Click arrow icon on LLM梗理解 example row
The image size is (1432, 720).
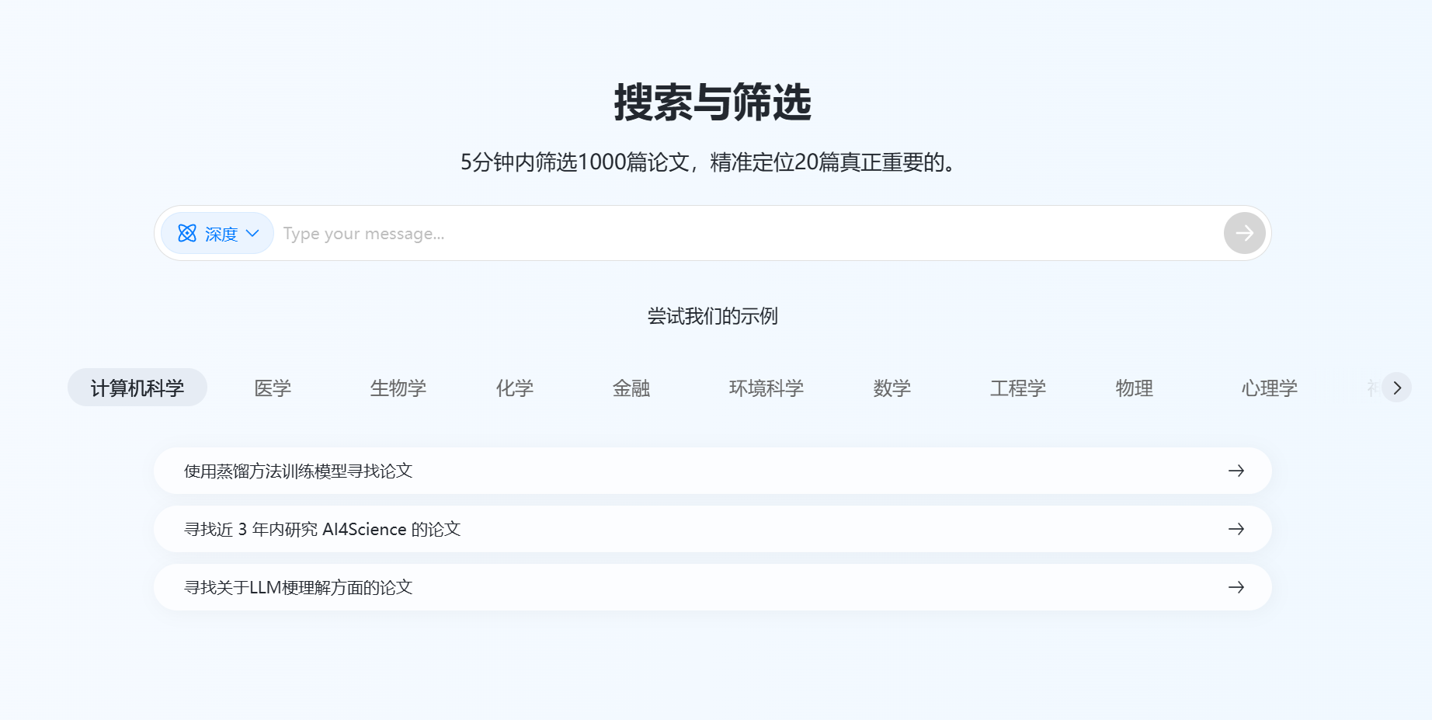pyautogui.click(x=1236, y=587)
